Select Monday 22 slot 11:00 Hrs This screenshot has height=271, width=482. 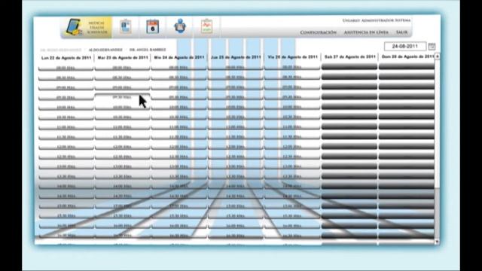(x=66, y=127)
